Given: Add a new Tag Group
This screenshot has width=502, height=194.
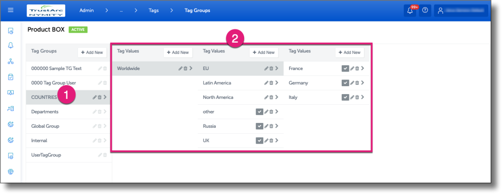Looking at the screenshot, I should click(92, 52).
